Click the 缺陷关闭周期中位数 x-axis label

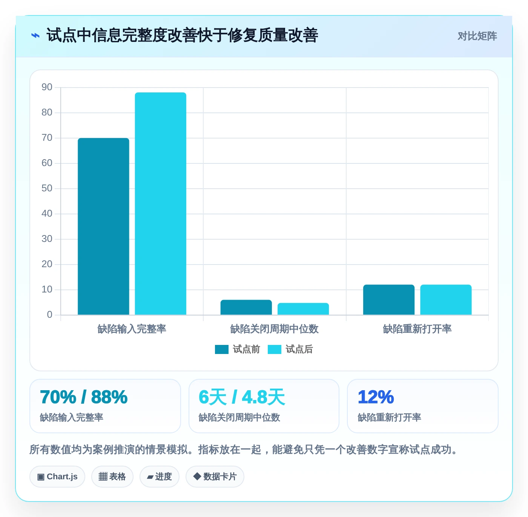275,329
